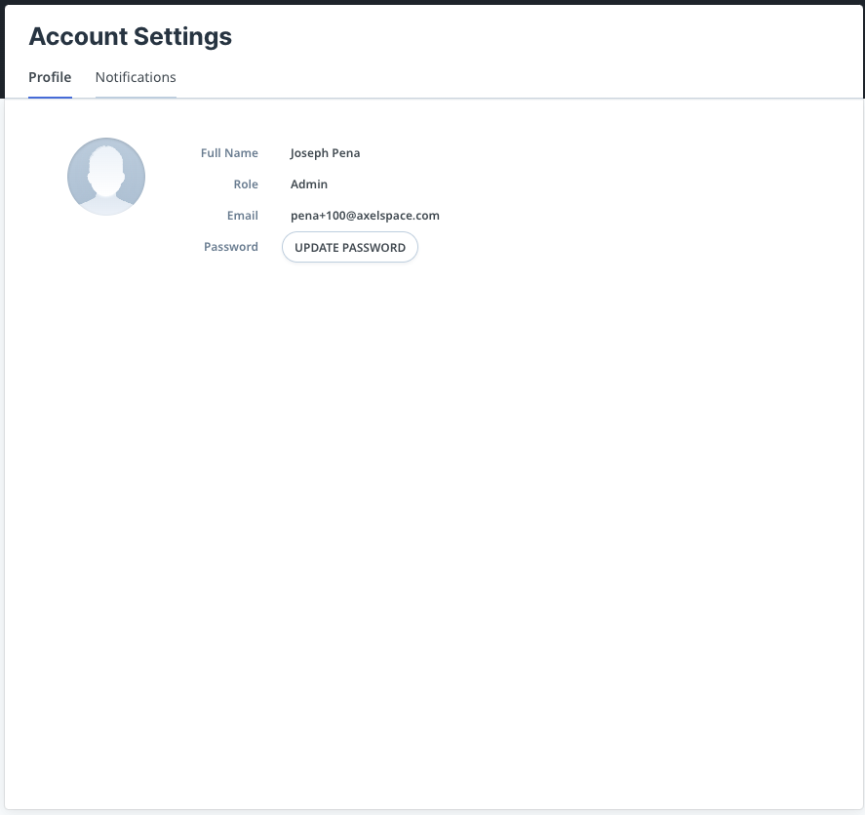Click the Role field label
Image resolution: width=865 pixels, height=815 pixels.
[x=246, y=184]
